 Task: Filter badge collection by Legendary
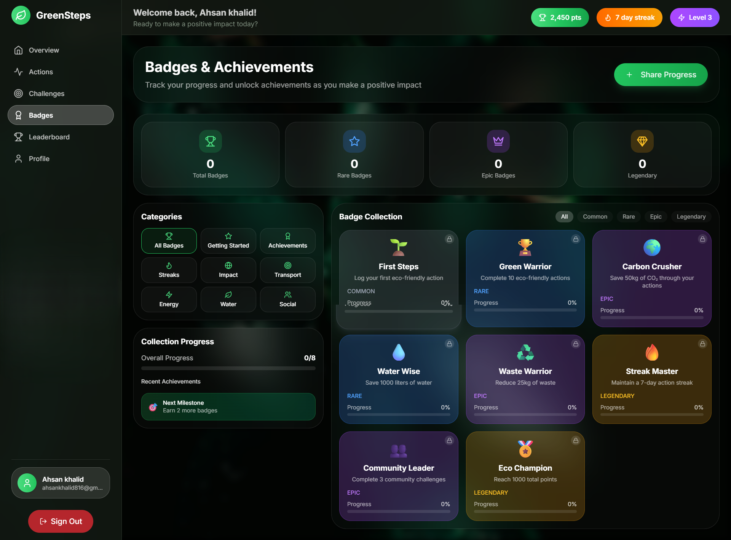[691, 217]
